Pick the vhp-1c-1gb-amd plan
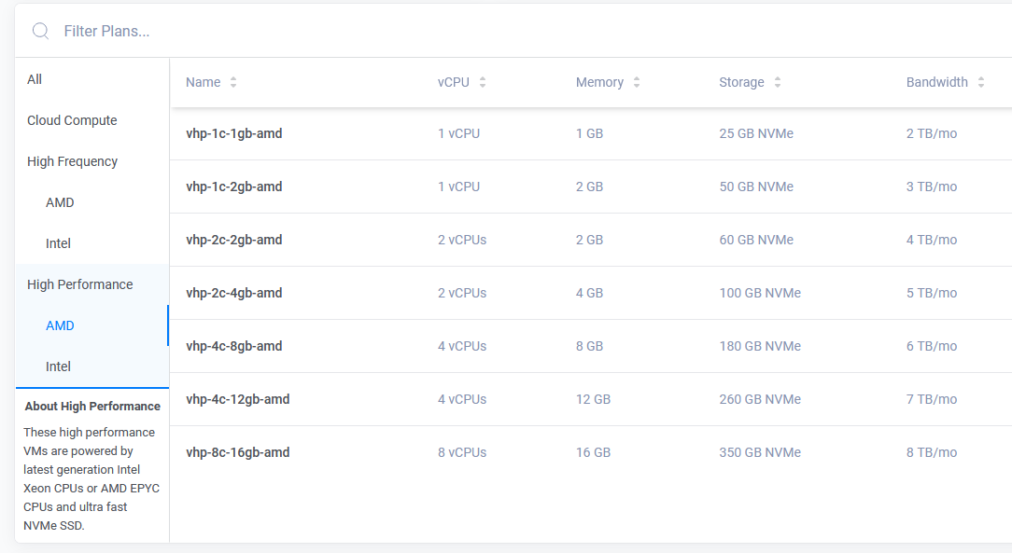Screen dimensions: 1012x553 point(233,133)
